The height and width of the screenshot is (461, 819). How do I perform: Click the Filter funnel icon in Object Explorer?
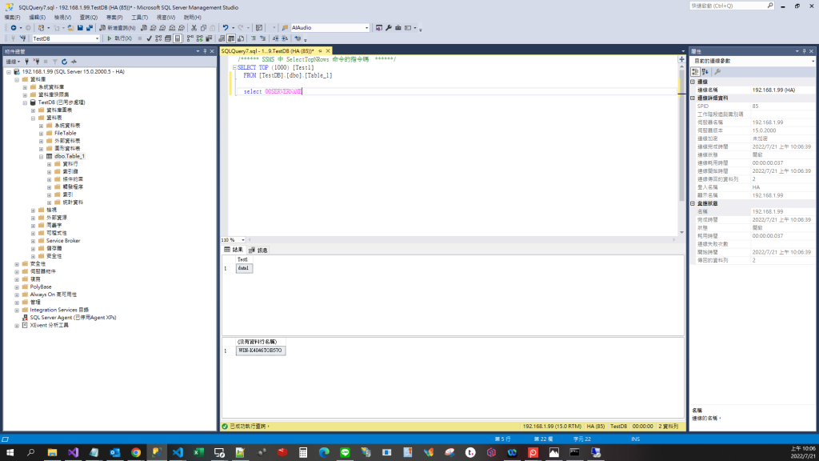point(55,62)
